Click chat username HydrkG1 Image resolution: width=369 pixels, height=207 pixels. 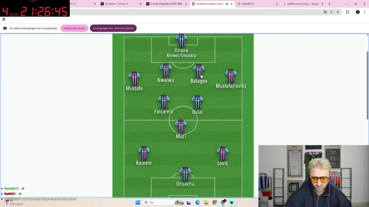[x=10, y=194]
